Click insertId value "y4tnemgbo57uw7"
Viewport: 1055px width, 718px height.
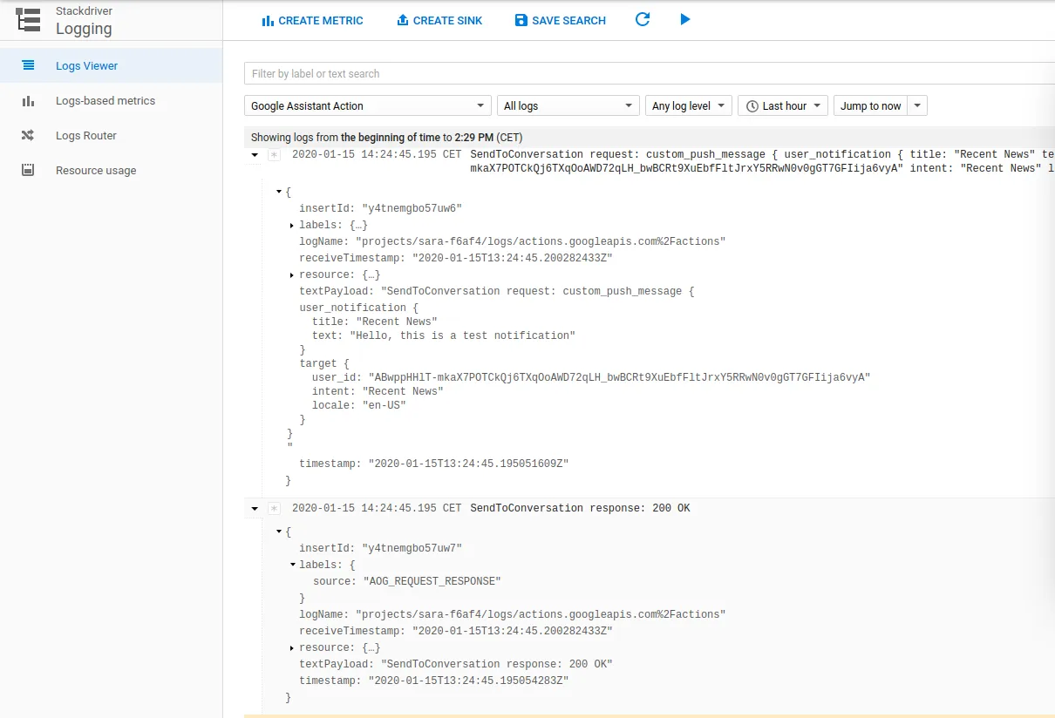click(412, 548)
